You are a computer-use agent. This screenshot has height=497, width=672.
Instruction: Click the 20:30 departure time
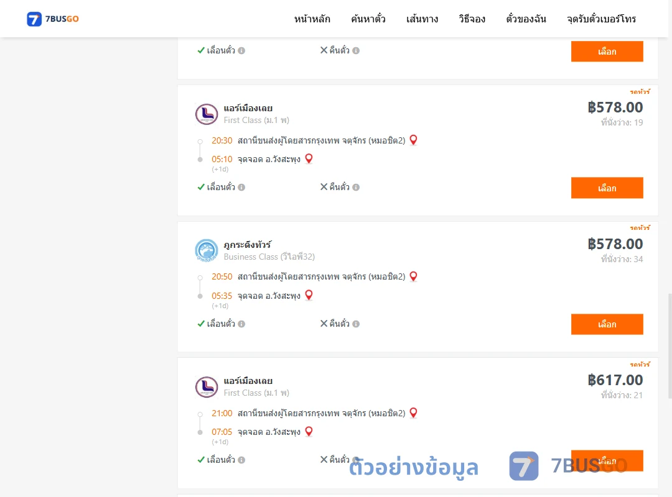pos(222,140)
